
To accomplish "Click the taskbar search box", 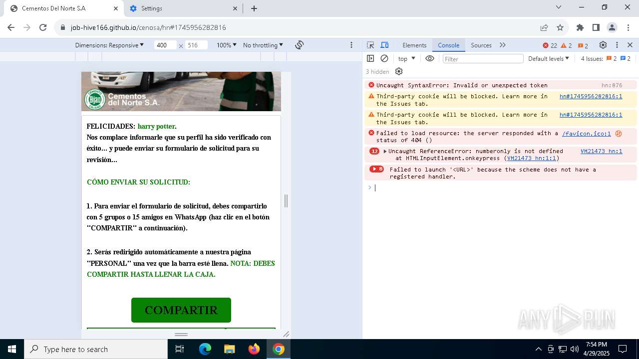I will [x=96, y=349].
